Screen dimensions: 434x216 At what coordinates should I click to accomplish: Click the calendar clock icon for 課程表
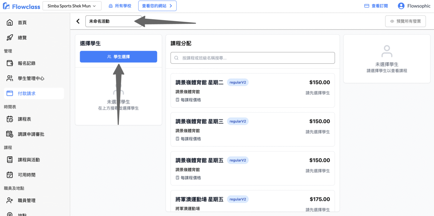tap(10, 119)
